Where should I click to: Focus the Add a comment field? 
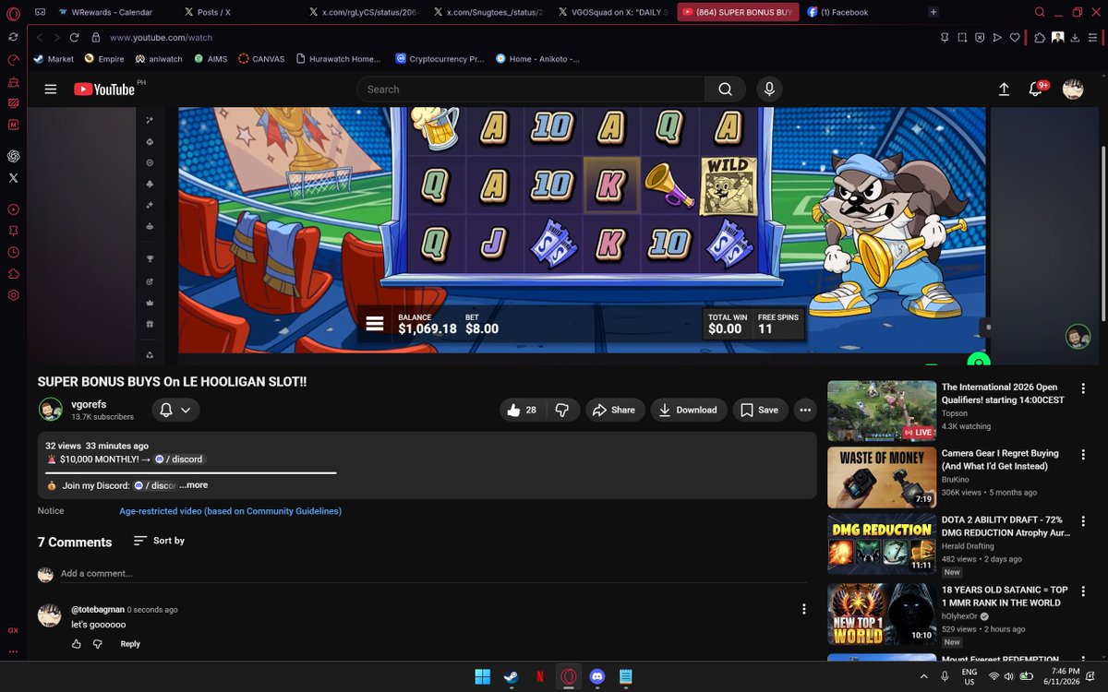432,574
